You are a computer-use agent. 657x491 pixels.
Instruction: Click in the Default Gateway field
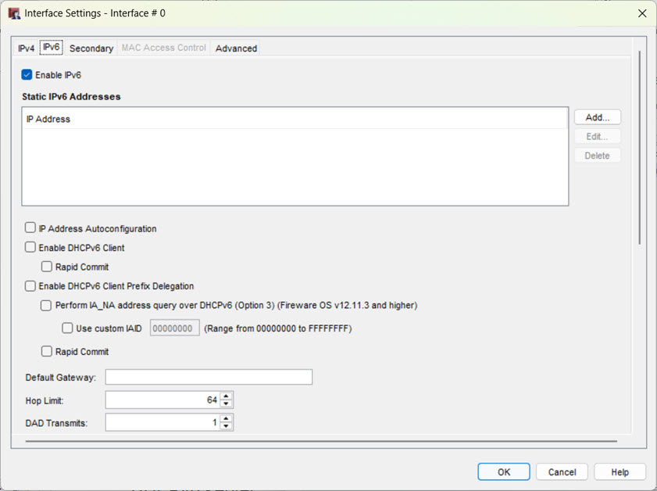coord(209,377)
